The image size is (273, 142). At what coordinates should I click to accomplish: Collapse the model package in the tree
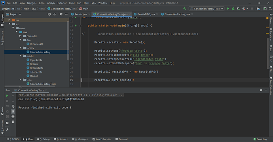coord(20,56)
